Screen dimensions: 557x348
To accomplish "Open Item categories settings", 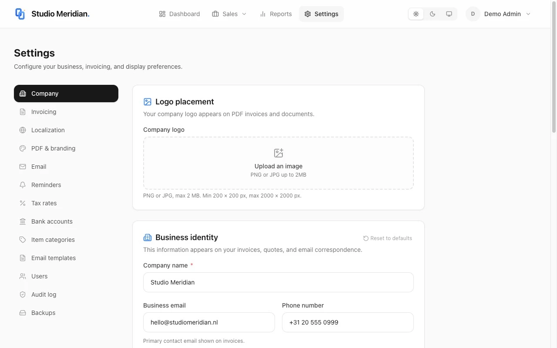I will point(66,240).
